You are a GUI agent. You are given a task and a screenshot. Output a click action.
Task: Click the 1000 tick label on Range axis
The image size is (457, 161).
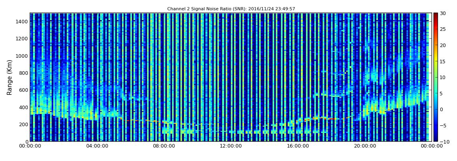point(22,56)
